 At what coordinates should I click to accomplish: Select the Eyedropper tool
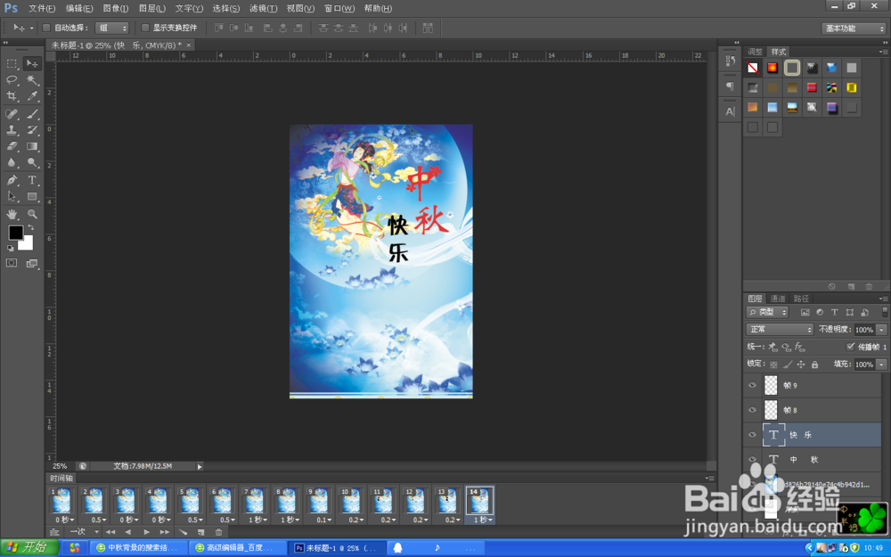tap(32, 96)
